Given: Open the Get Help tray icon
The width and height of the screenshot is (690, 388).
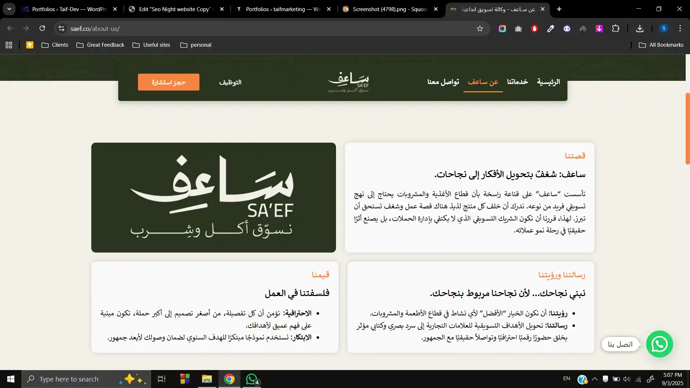Looking at the screenshot, I should coord(582,379).
